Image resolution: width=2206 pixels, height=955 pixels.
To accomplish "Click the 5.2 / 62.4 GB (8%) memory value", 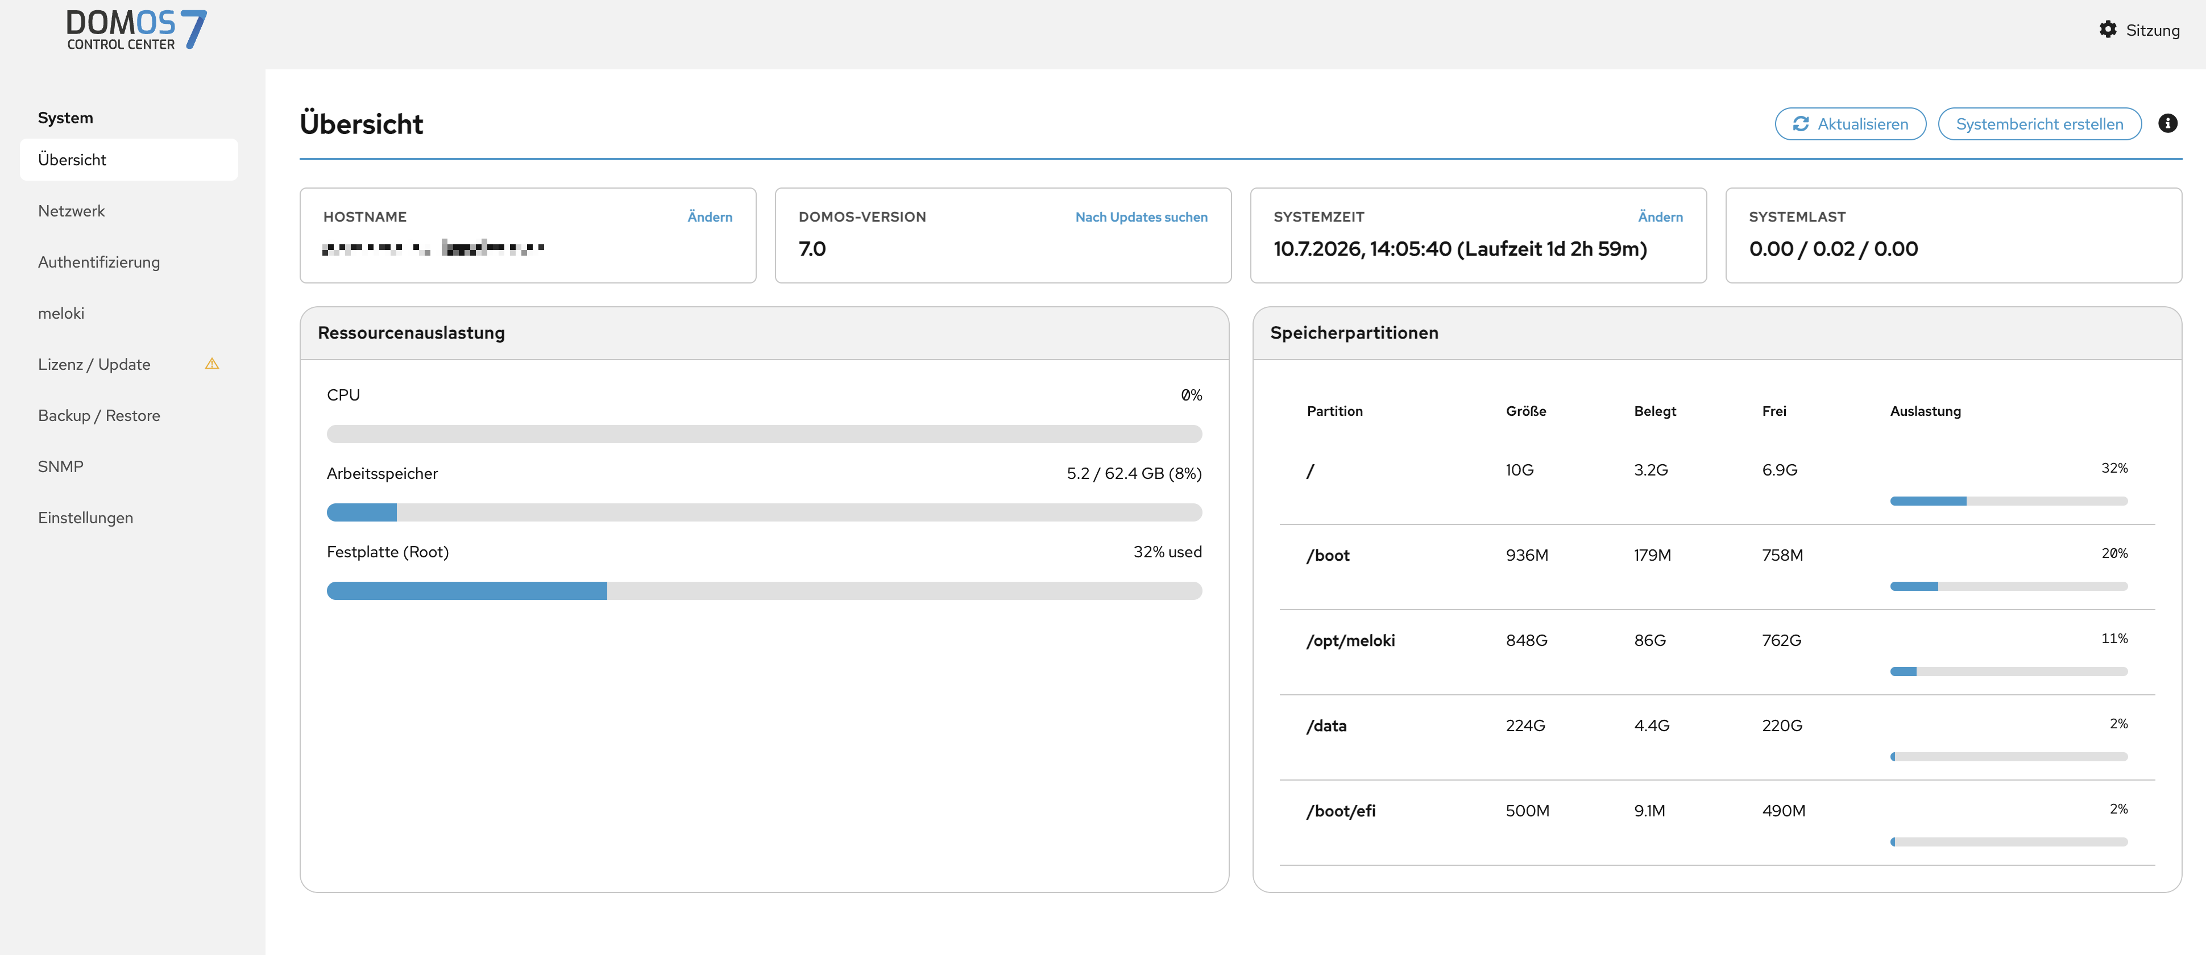I will (x=1134, y=474).
